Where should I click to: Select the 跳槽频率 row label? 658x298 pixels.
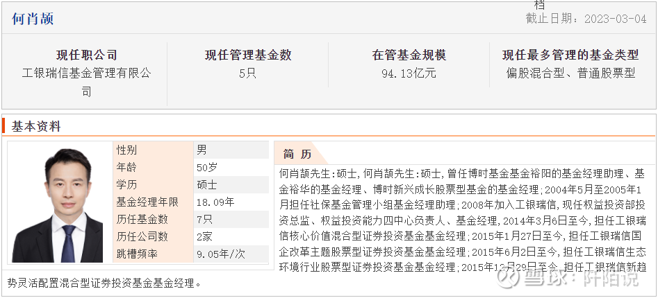pyautogui.click(x=137, y=254)
